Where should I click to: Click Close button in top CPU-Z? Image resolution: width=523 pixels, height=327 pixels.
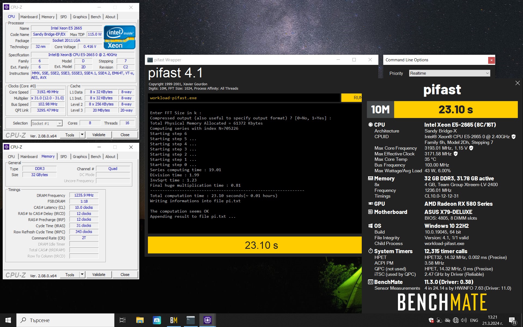125,135
